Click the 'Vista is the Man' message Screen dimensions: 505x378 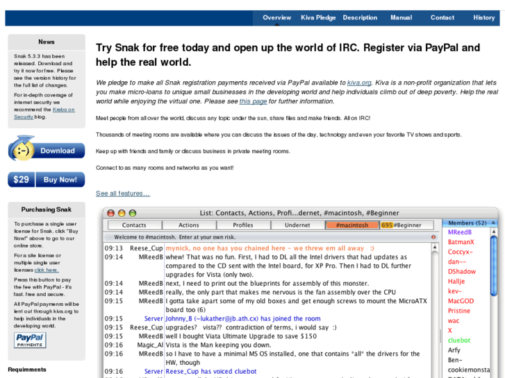pos(218,345)
